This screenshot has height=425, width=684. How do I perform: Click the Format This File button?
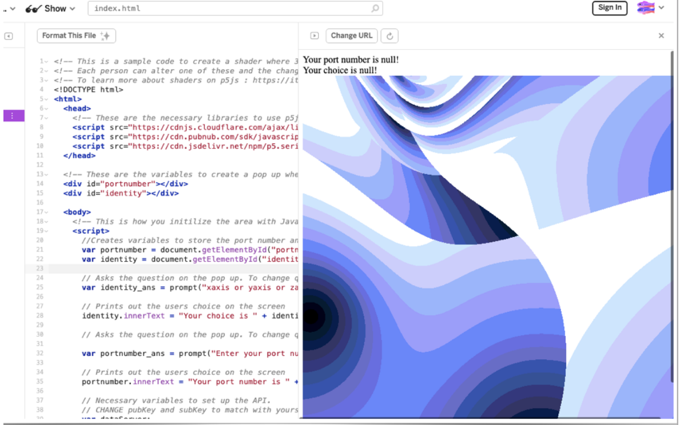click(76, 36)
